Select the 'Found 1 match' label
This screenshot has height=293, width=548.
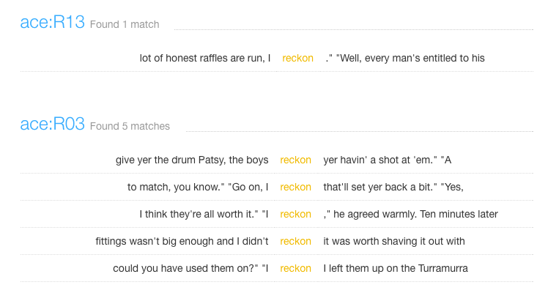[x=125, y=24]
